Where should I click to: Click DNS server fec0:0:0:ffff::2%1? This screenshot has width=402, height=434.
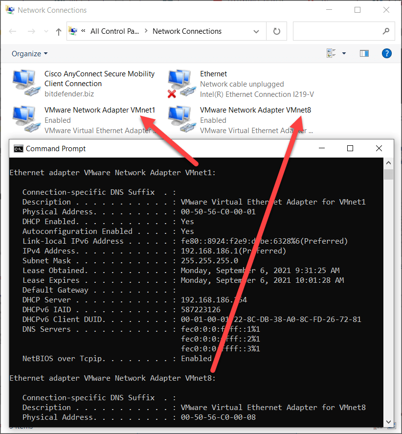[220, 339]
